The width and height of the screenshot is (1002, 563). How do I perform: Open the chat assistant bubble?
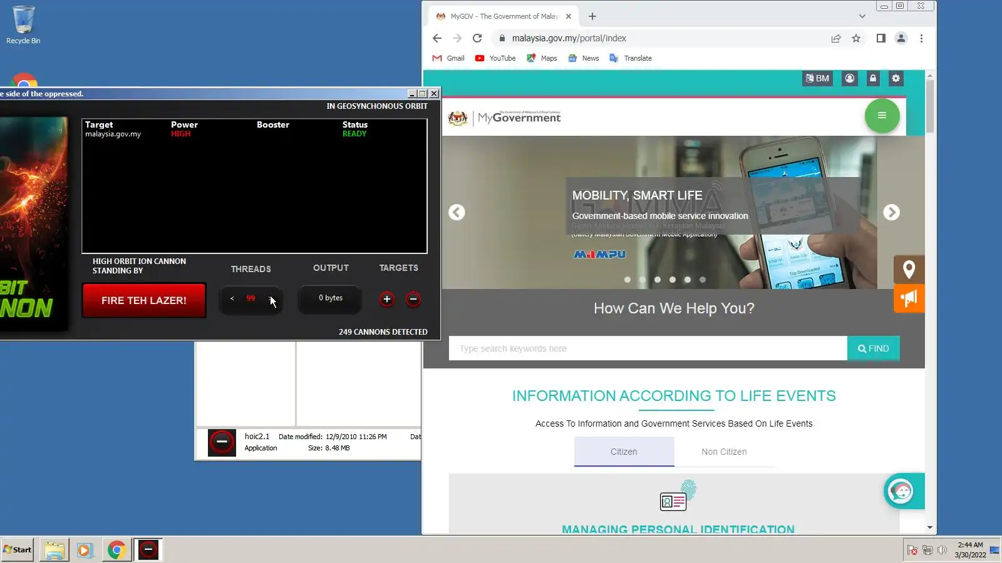[901, 491]
